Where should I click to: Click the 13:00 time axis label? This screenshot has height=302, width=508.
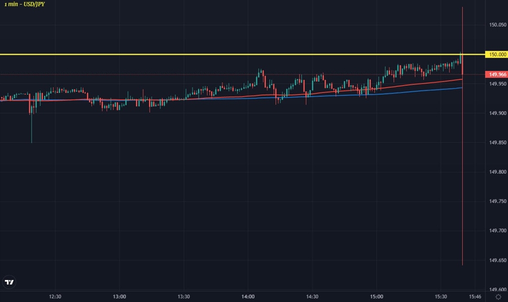(x=120, y=296)
